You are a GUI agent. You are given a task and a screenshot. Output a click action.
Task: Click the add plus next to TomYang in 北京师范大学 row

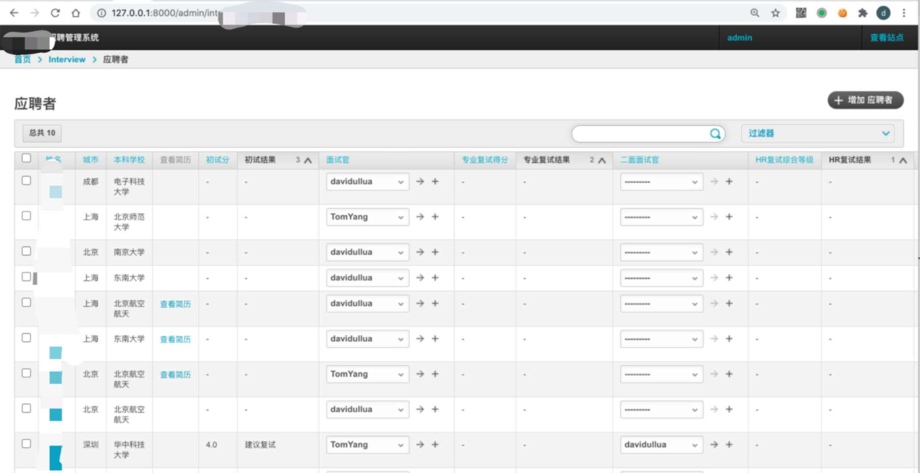click(x=435, y=216)
